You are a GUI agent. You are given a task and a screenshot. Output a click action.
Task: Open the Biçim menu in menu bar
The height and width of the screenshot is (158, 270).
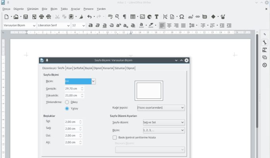pos(54,8)
